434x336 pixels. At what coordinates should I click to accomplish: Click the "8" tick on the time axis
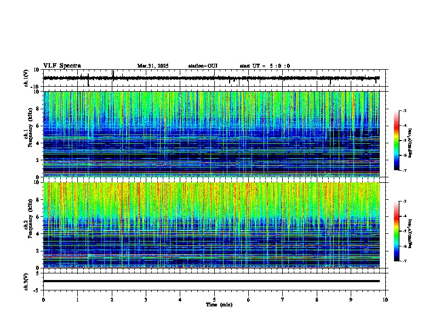[317, 300]
